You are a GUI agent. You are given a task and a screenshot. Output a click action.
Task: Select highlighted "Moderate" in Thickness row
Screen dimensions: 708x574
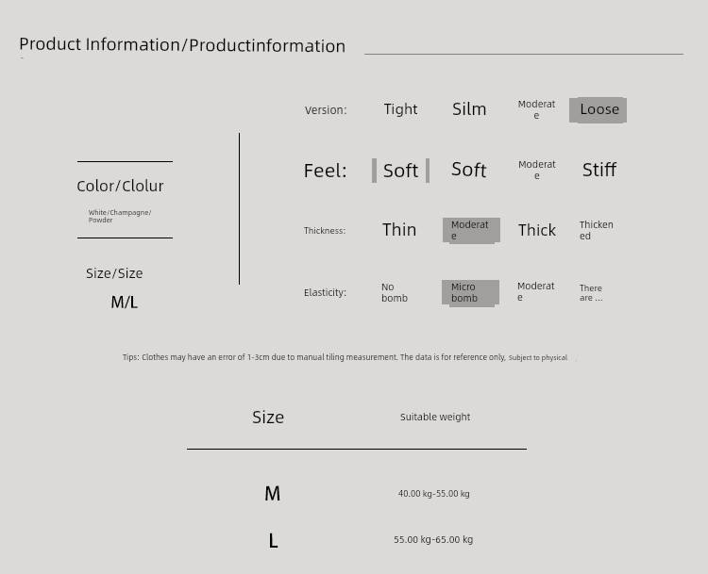click(470, 230)
